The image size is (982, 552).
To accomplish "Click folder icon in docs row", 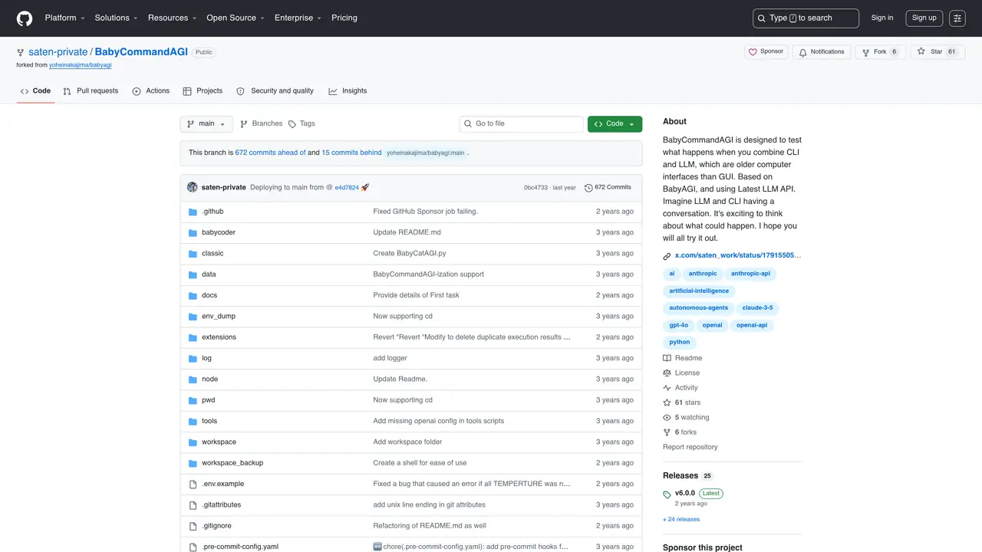I will [x=193, y=295].
